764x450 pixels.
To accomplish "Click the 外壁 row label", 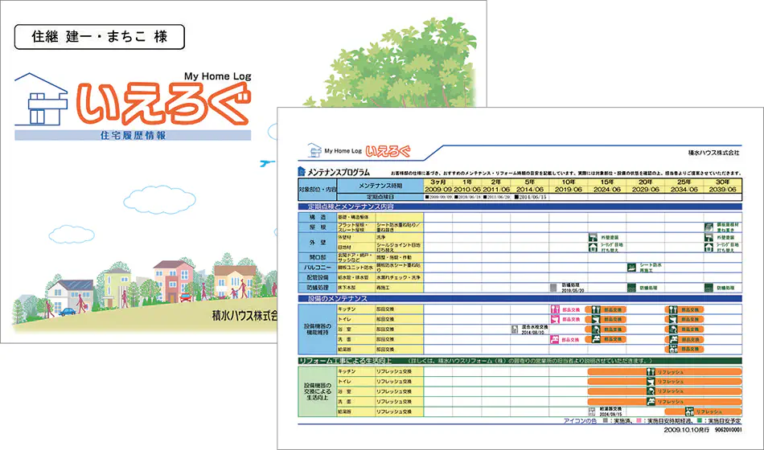I will tap(317, 243).
